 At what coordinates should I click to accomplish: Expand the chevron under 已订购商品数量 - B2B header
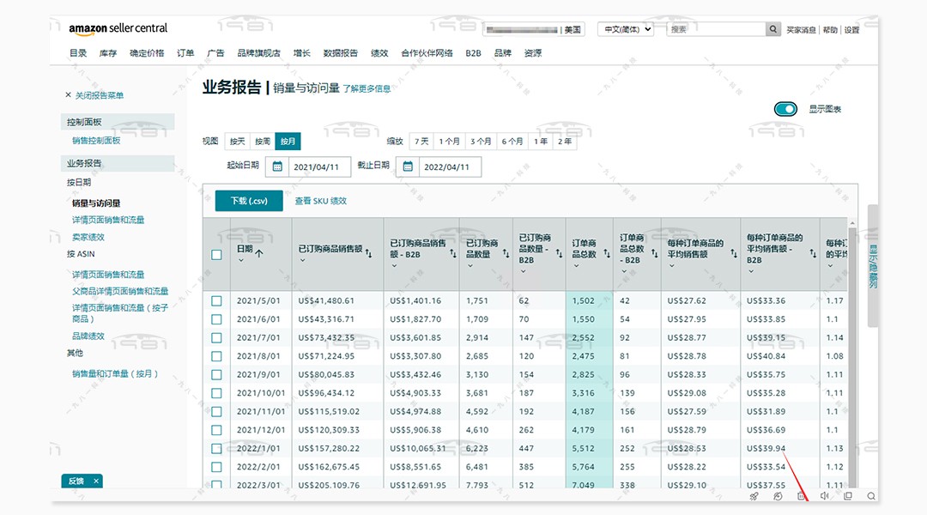click(524, 270)
